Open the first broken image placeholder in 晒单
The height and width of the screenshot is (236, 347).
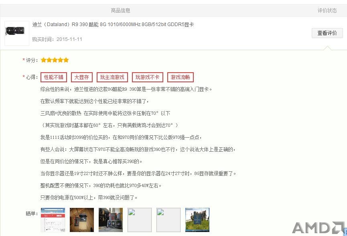pos(140,220)
